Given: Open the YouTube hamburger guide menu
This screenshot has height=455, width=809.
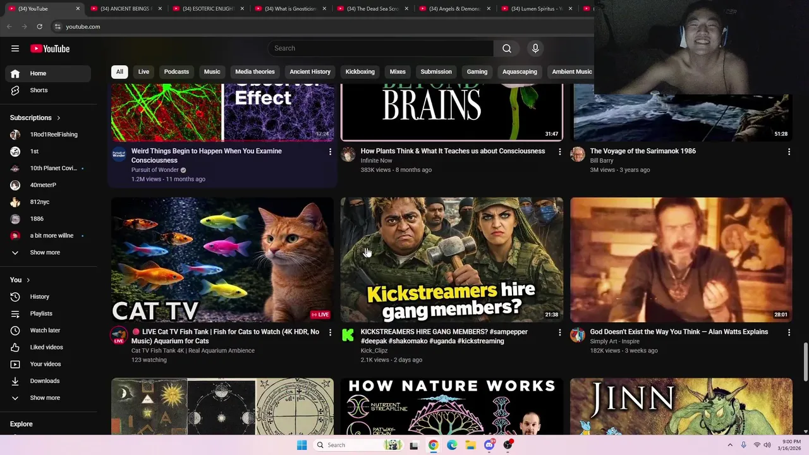Looking at the screenshot, I should point(15,49).
